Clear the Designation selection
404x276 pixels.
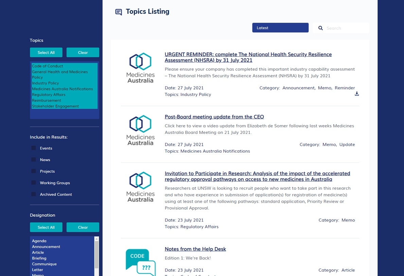(83, 227)
